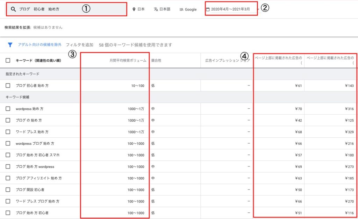Open the date range dropdown arrow

258,9
